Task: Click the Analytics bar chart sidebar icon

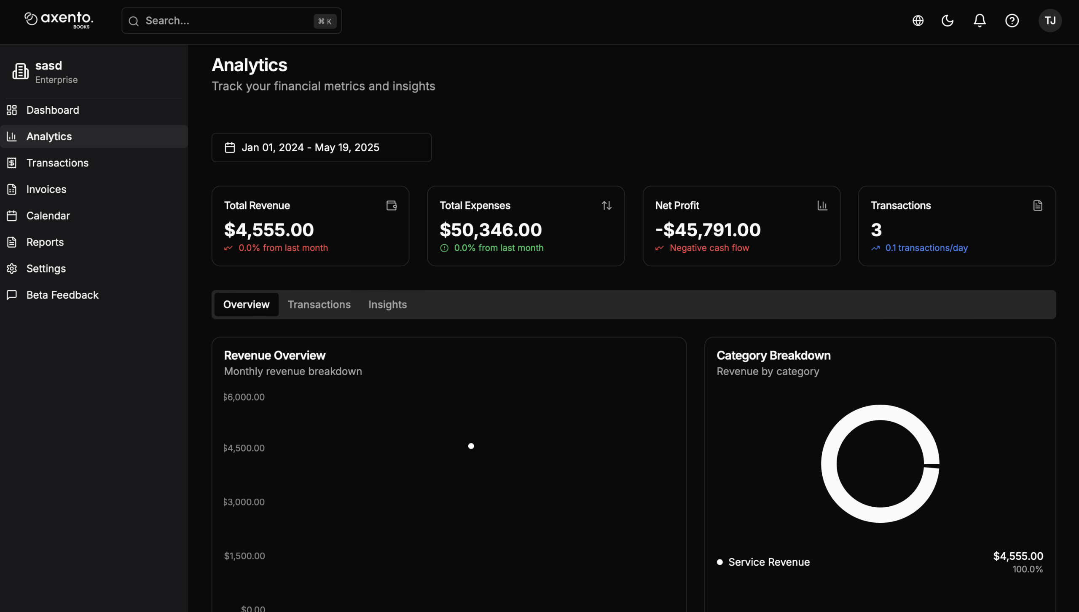Action: [x=12, y=136]
